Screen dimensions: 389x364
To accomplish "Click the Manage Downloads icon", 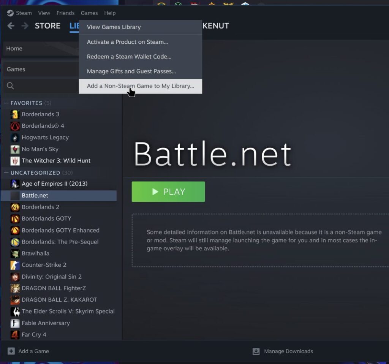I will [256, 351].
